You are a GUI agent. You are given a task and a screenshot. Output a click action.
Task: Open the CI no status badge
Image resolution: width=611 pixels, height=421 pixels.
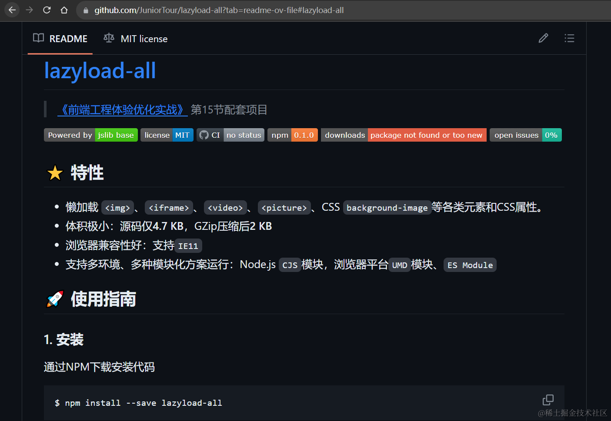230,135
